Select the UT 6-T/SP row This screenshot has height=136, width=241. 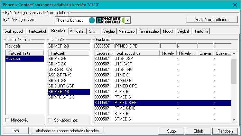tap(163, 59)
